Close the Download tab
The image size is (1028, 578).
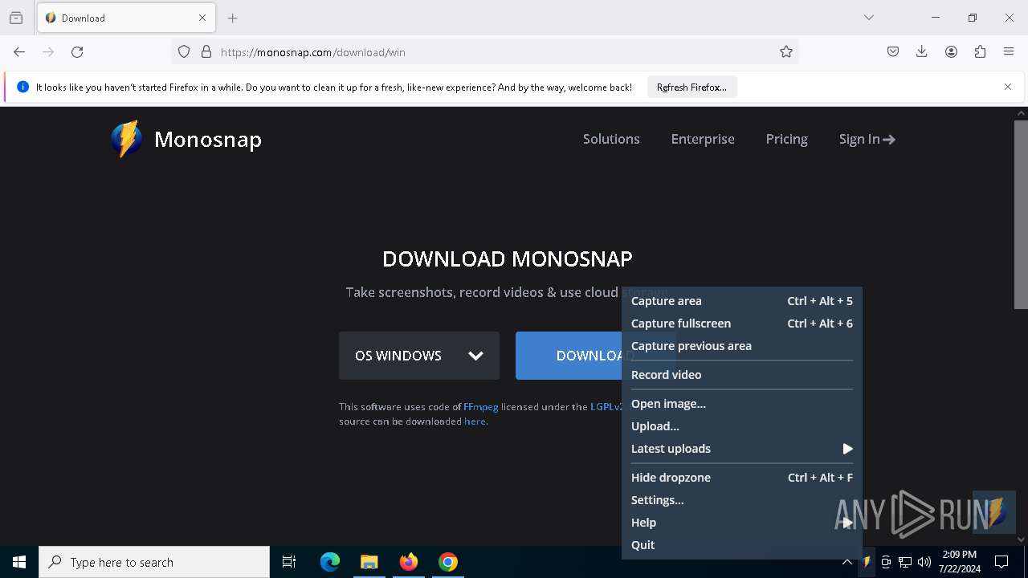click(202, 18)
